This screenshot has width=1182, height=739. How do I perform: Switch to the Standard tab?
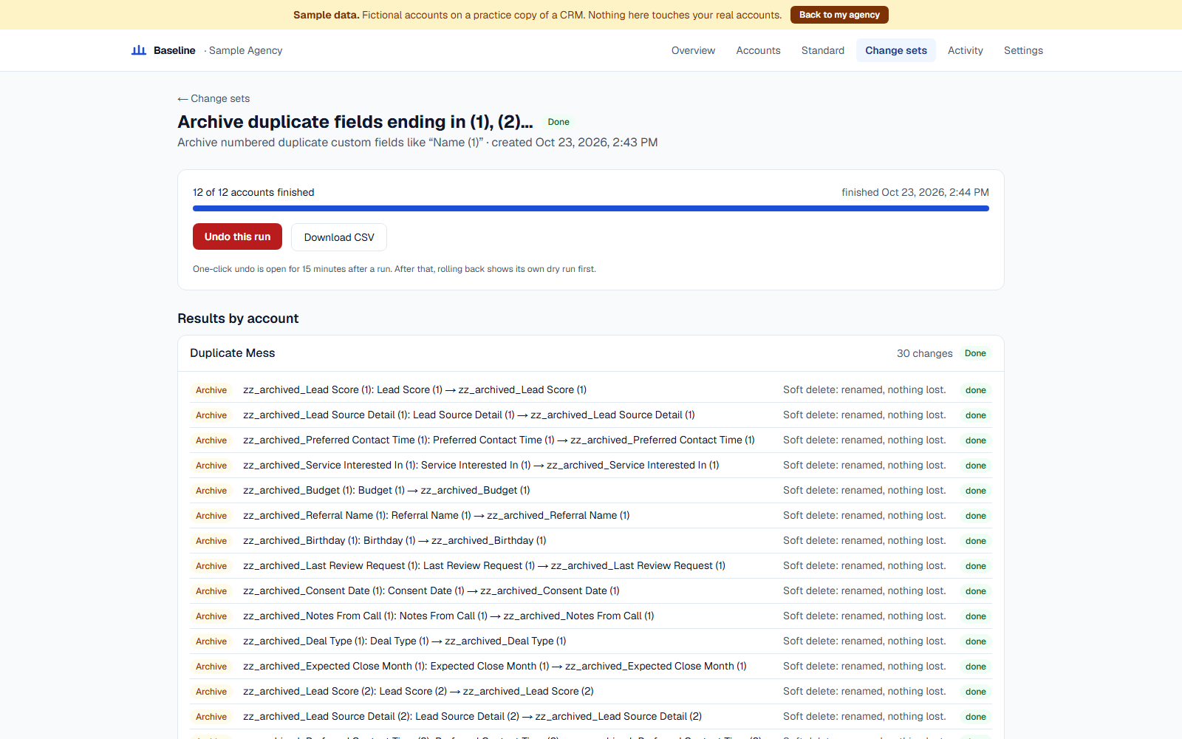pyautogui.click(x=822, y=50)
